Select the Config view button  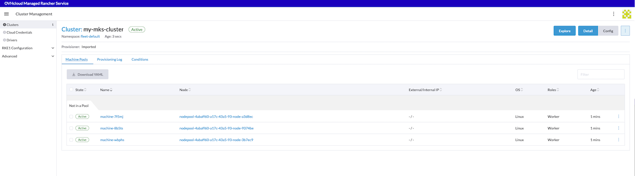(608, 31)
